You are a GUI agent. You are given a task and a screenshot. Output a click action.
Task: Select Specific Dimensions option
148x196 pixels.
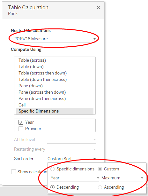coord(55,111)
